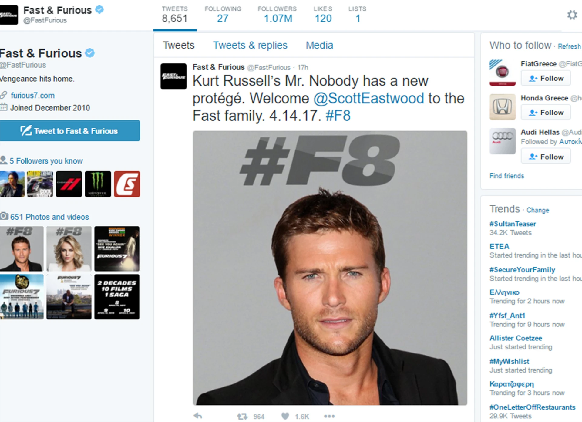Open the Audi Hellas profile logo
This screenshot has height=422, width=582.
pyautogui.click(x=502, y=141)
